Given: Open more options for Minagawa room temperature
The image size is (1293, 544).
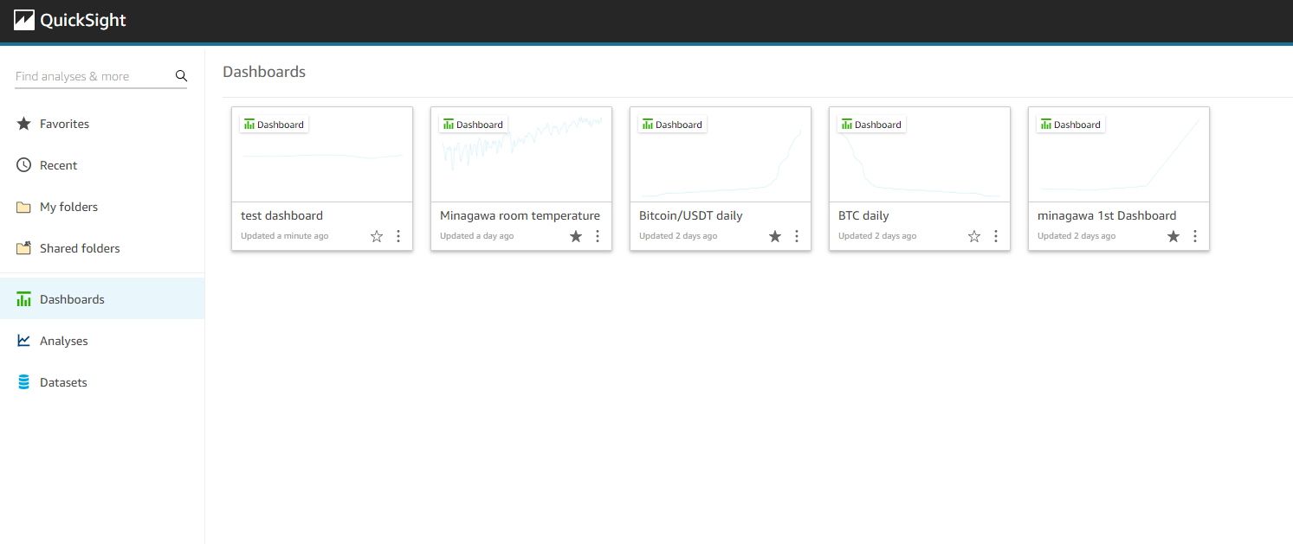Looking at the screenshot, I should pos(598,236).
